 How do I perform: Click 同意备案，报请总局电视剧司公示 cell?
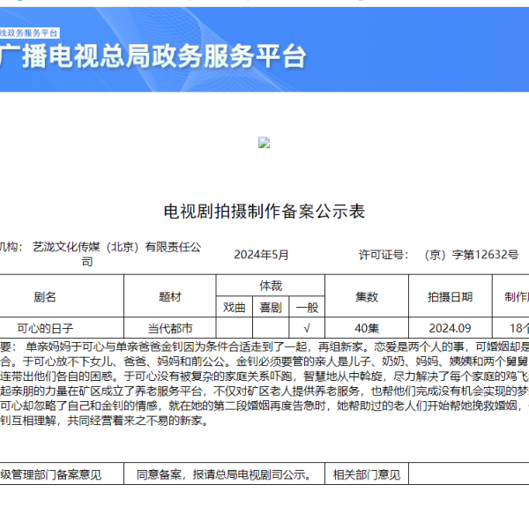224,474
